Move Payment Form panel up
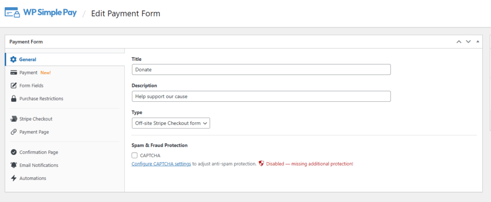The image size is (491, 202). tap(459, 42)
